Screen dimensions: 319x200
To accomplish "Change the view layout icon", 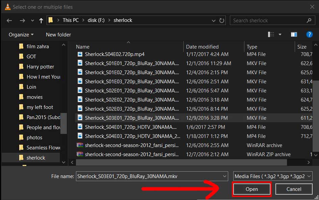I will [271, 34].
